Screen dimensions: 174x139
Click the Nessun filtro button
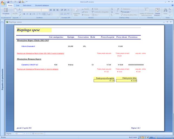pyautogui.click(x=38, y=134)
